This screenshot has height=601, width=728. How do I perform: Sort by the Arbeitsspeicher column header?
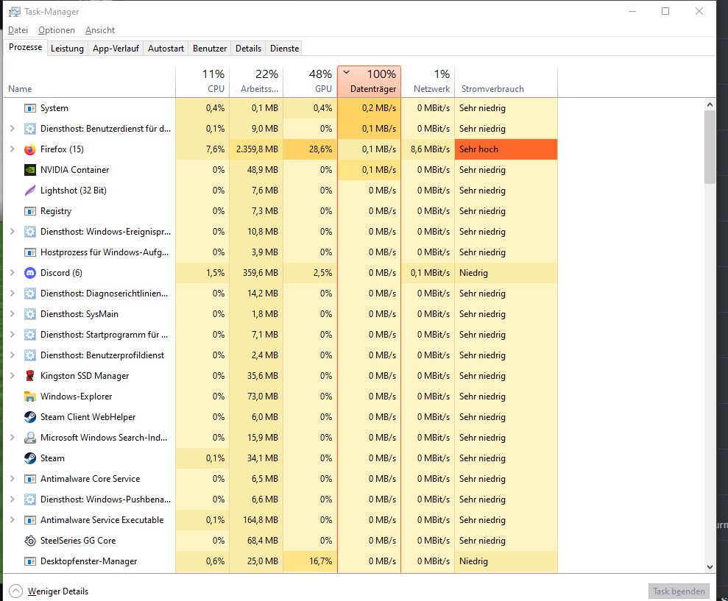[256, 82]
